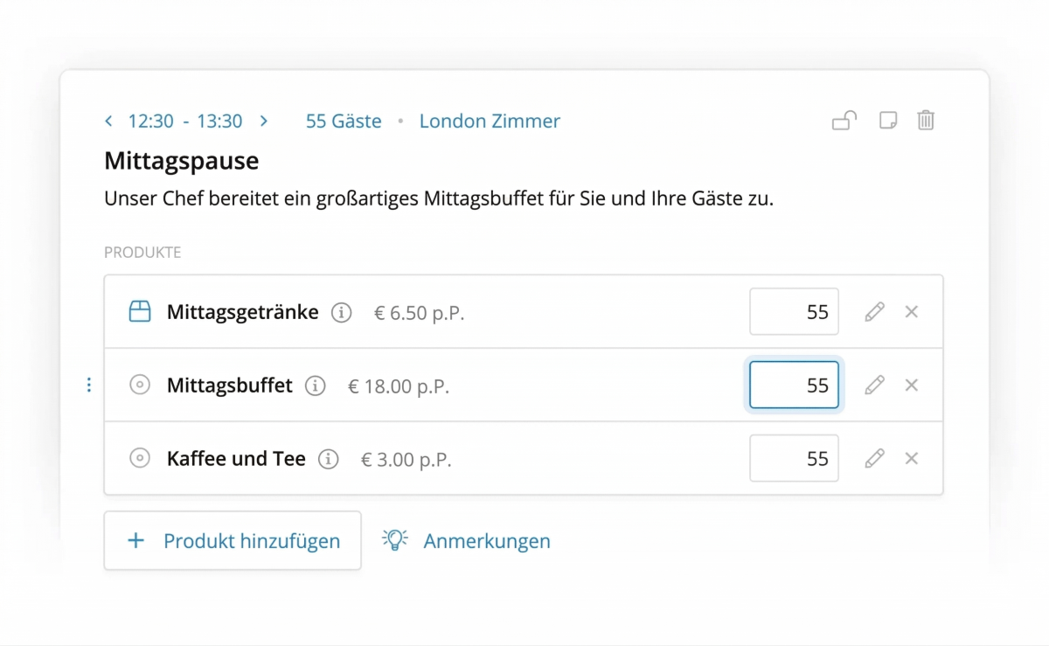Edit Kaffee und Tee pencil icon
Viewport: 1049px width, 646px height.
pos(874,459)
